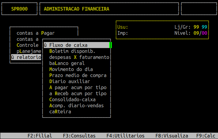
Task: Open Prazo medio de compra
Action: coord(78,76)
